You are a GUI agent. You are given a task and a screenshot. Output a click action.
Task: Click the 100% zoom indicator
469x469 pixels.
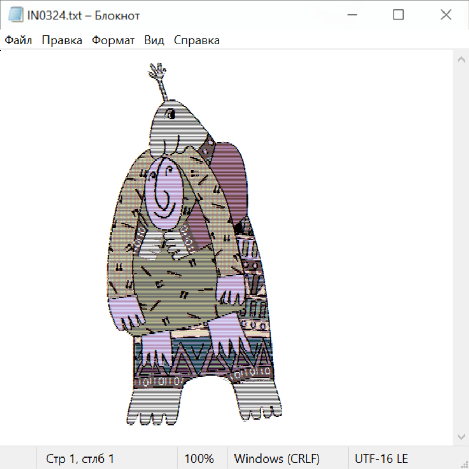click(x=199, y=459)
